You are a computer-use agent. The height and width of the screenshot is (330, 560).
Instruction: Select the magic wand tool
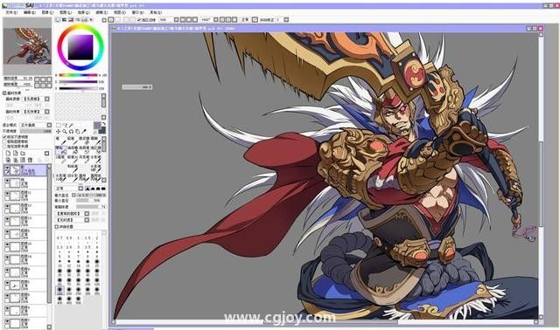(x=71, y=125)
